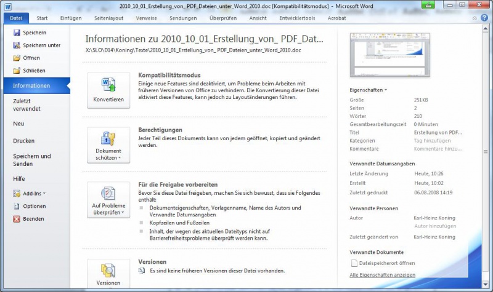
Task: Open the Entwicklertools tab
Action: pos(297,18)
